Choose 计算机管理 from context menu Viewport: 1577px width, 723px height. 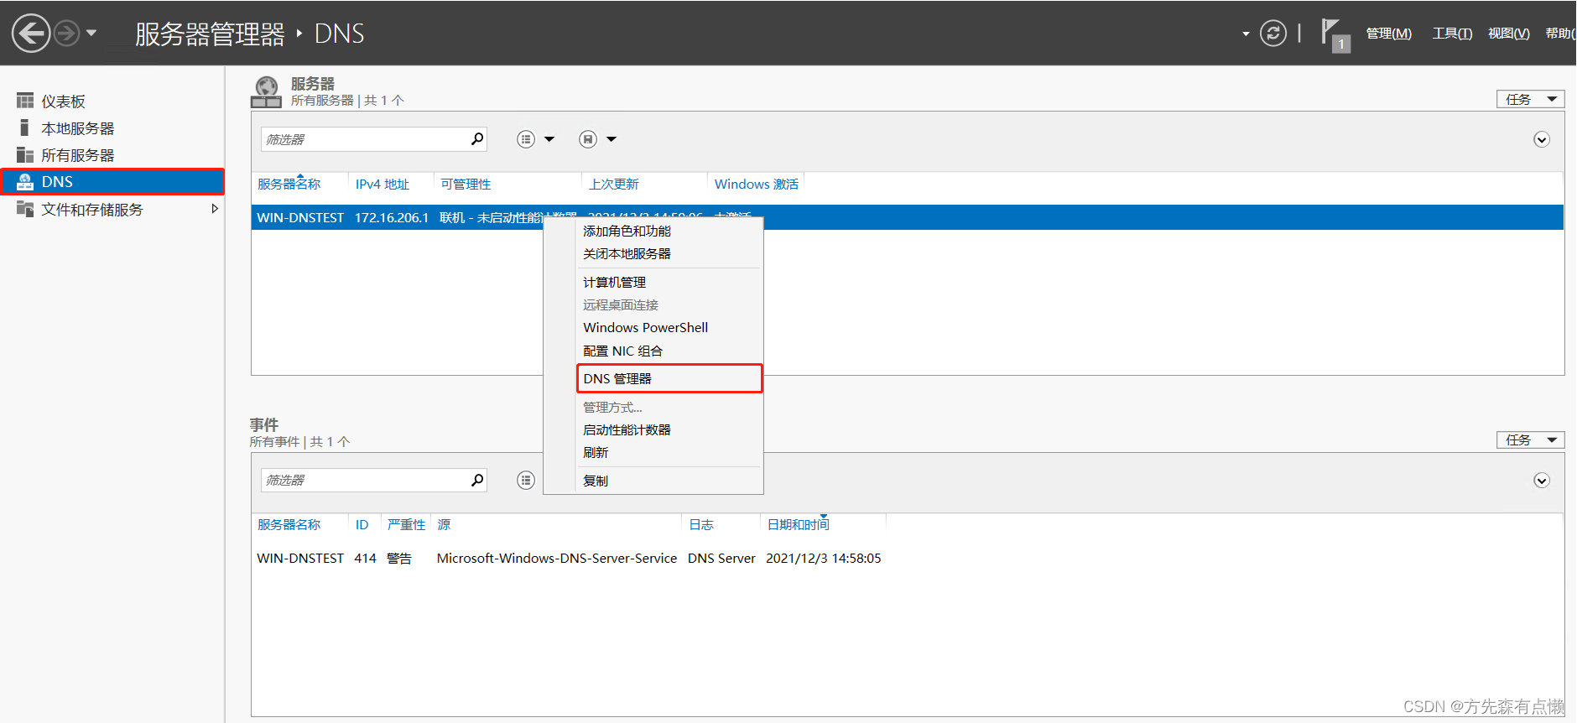614,282
